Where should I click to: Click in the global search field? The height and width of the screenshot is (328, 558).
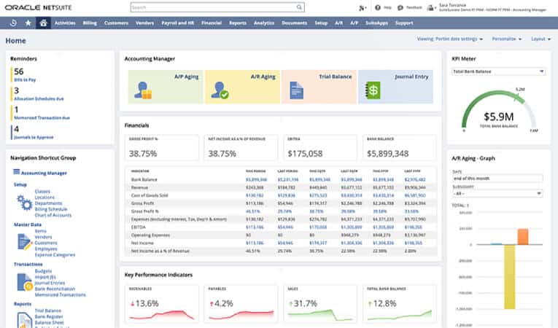coord(214,7)
